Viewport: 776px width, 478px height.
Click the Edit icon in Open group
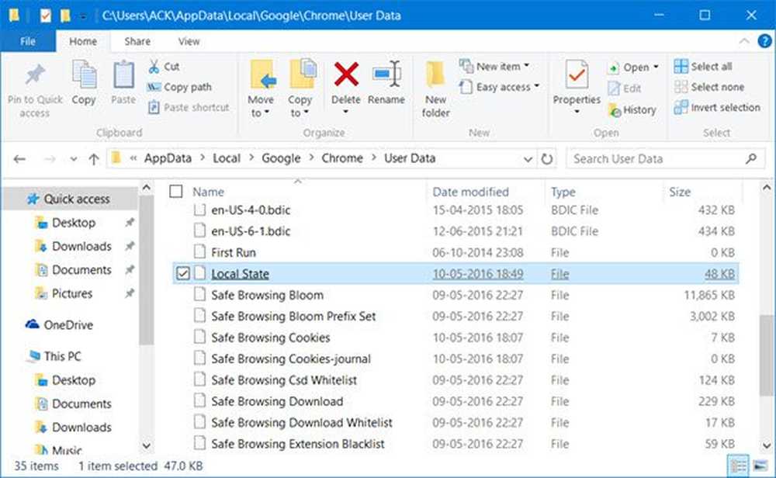point(614,88)
